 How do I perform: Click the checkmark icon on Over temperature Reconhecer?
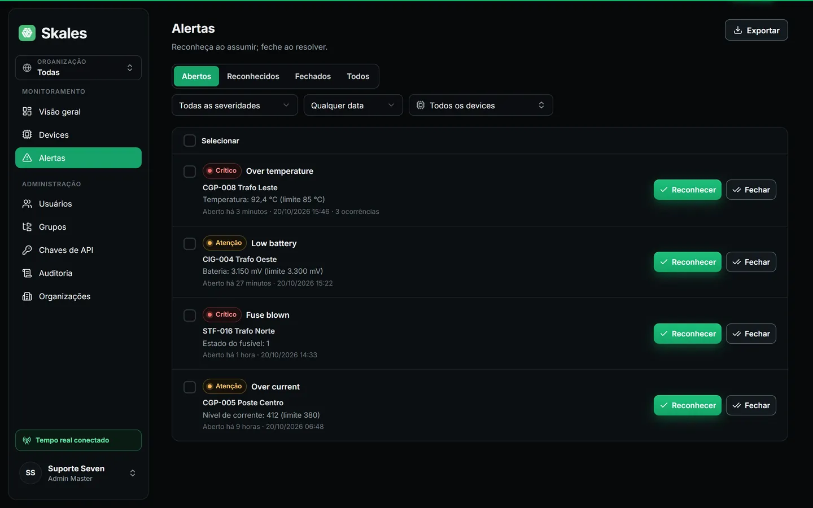664,190
